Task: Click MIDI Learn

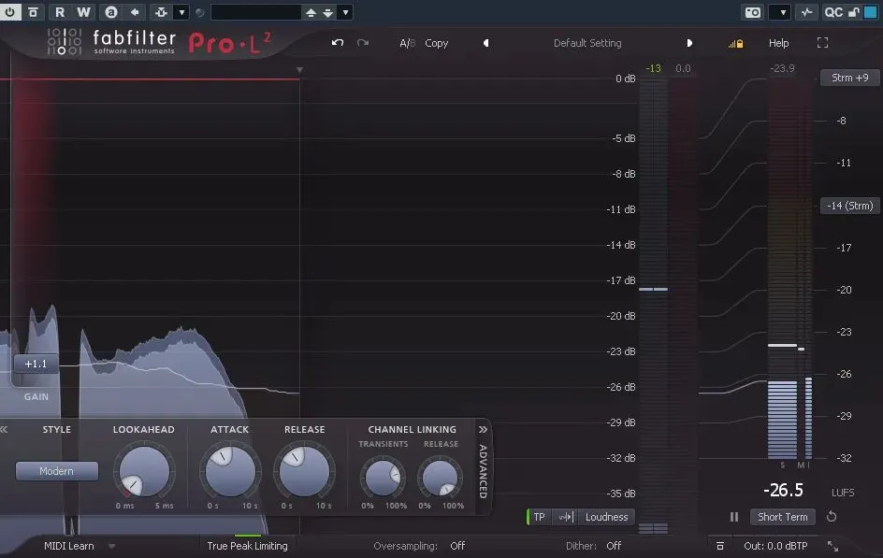Action: tap(69, 546)
